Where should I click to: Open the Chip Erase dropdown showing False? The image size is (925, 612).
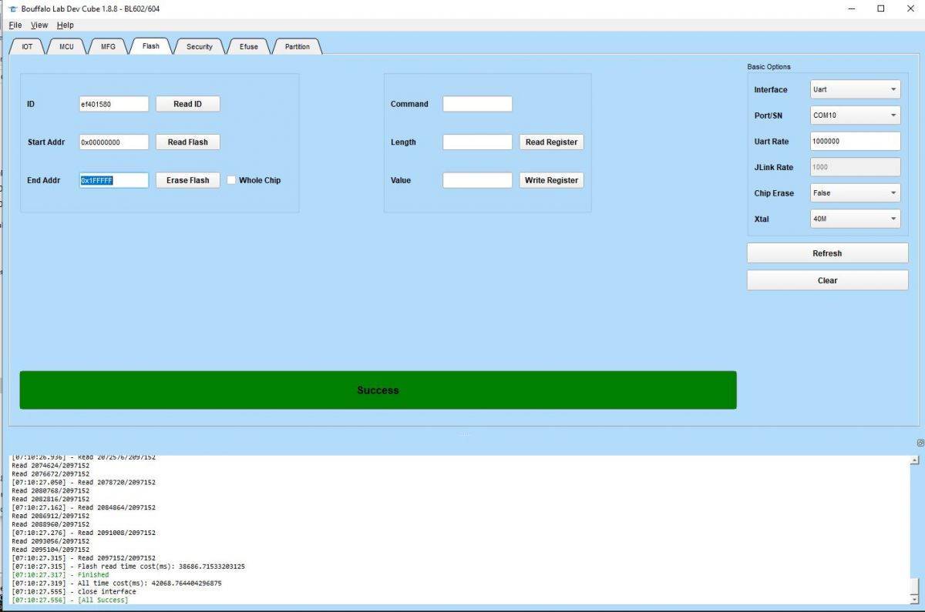(x=856, y=193)
